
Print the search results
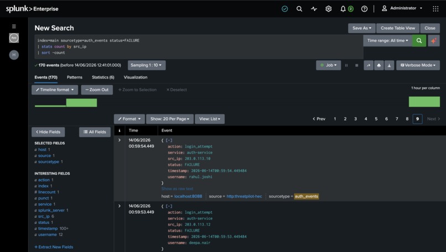[x=379, y=65]
